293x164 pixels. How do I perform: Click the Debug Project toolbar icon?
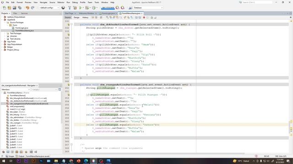87,8
